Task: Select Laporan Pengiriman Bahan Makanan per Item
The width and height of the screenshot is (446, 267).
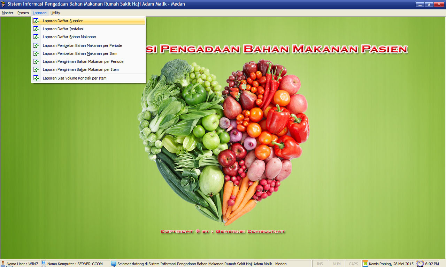Action: tap(80, 69)
